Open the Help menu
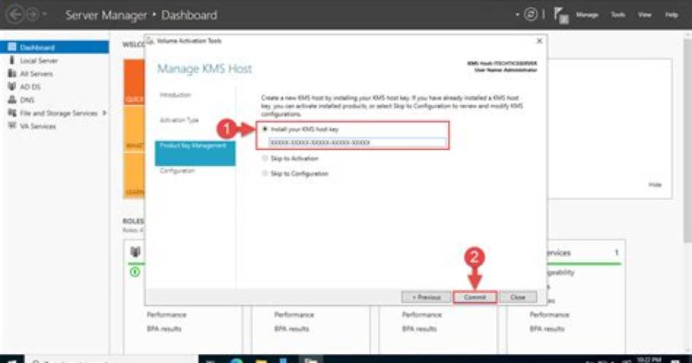Viewport: 692px width, 363px height. coord(671,14)
